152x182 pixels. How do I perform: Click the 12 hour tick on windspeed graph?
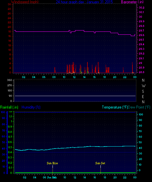pos(74,77)
